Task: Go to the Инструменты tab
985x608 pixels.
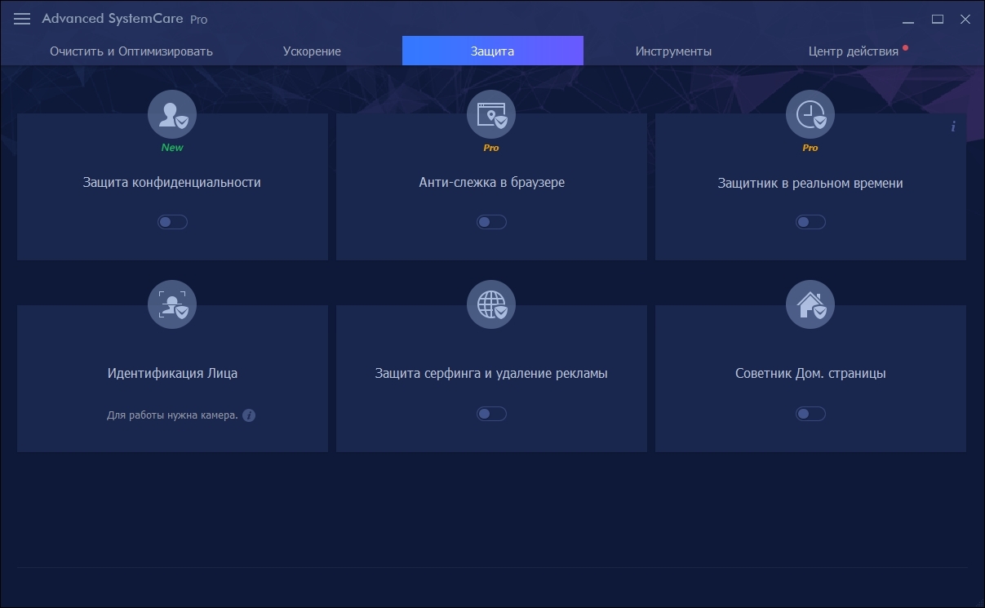Action: coord(673,51)
